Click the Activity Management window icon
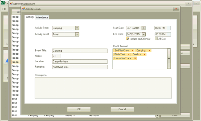Screen dimensions: 201x121 11,3
